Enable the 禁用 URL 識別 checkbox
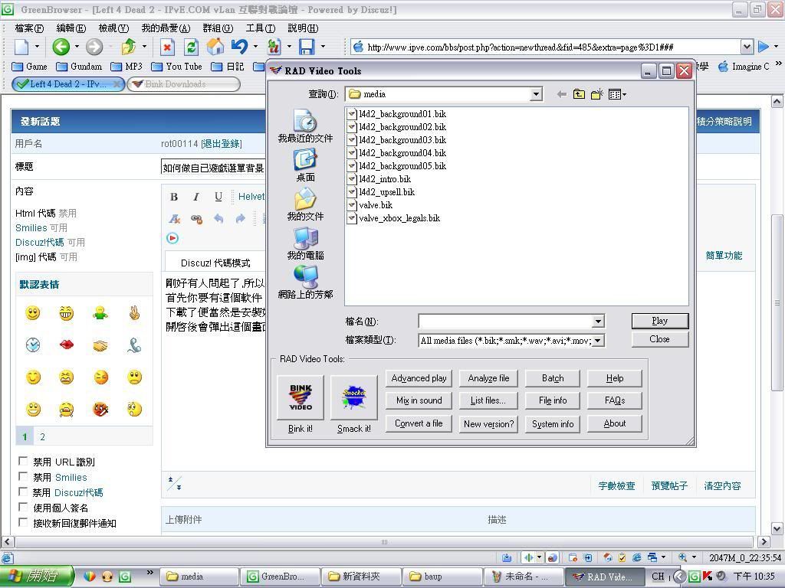Screen dimensions: 785x588 [24, 462]
